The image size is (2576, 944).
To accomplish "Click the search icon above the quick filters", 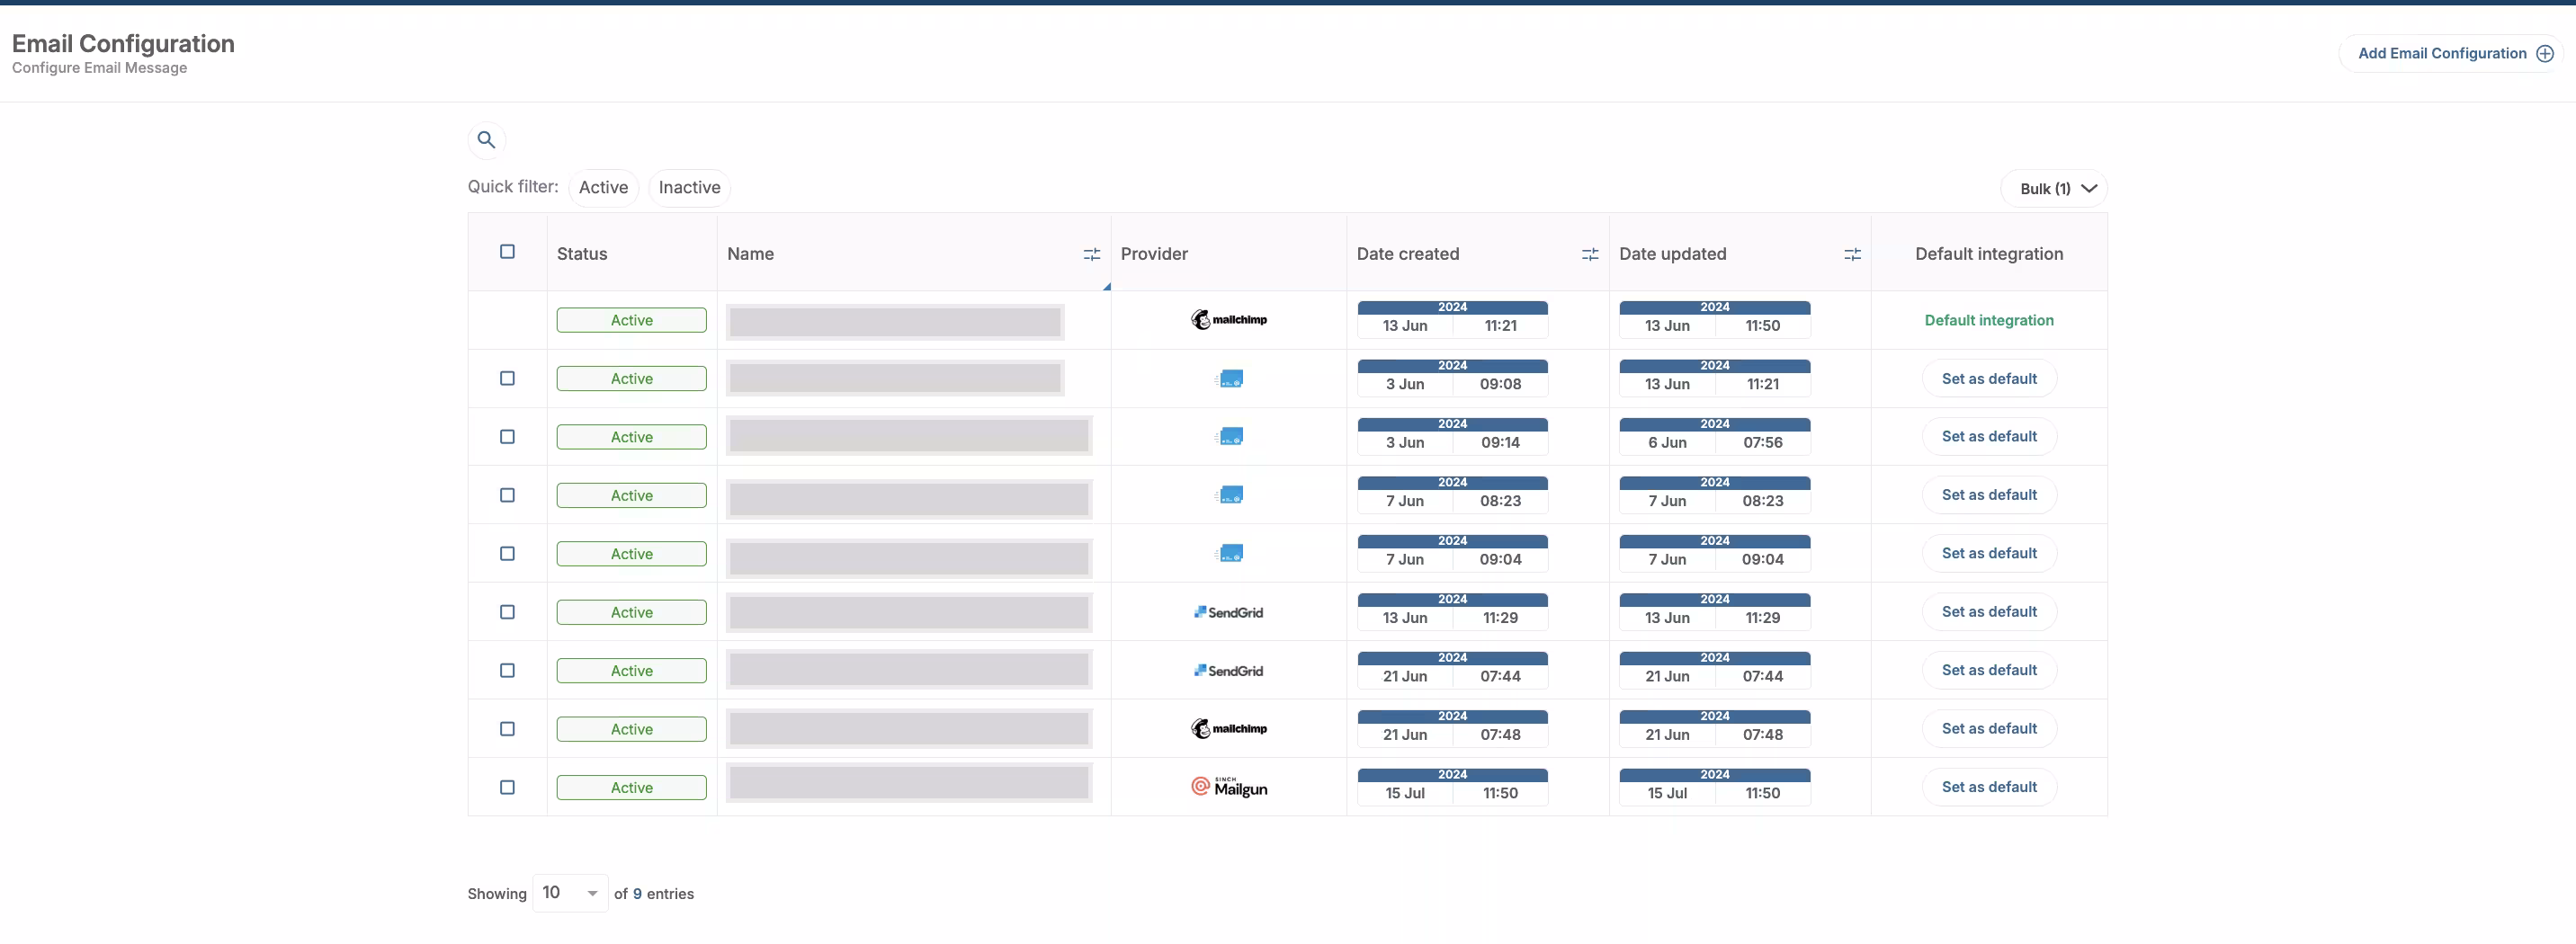I will coord(487,140).
